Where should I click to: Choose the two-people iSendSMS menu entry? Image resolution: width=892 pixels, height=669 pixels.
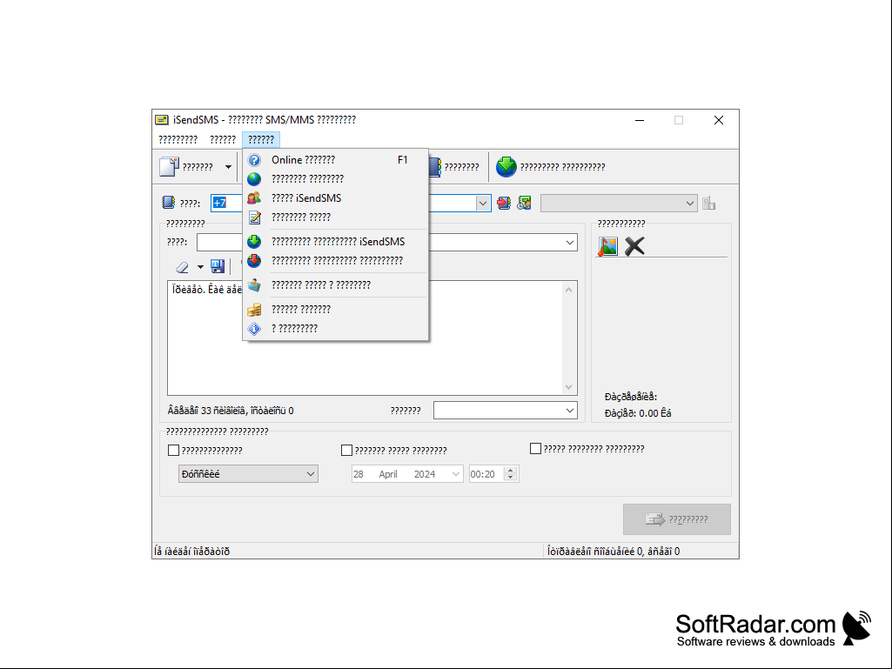336,198
